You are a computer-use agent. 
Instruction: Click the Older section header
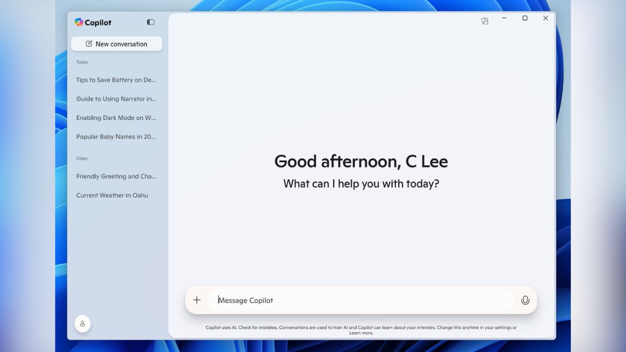(82, 158)
